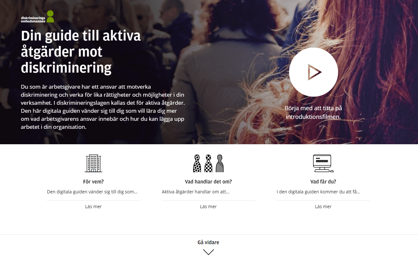Click the 'Aktiva åtgärder handlar om att' teaser

195,192
